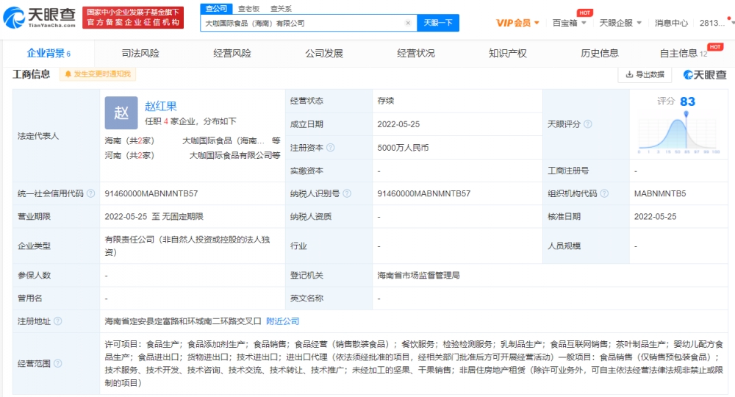The image size is (735, 397).
Task: Click the user account 2813... at top right
Action: tap(712, 23)
